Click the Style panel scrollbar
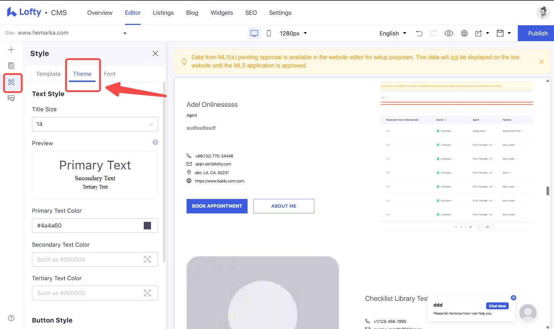 (164, 172)
